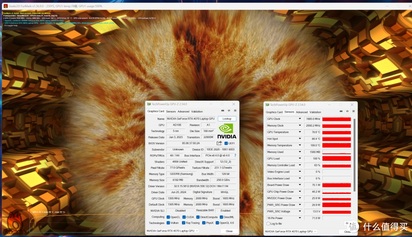Click the GPU Name field
The height and width of the screenshot is (237, 412).
191,119
